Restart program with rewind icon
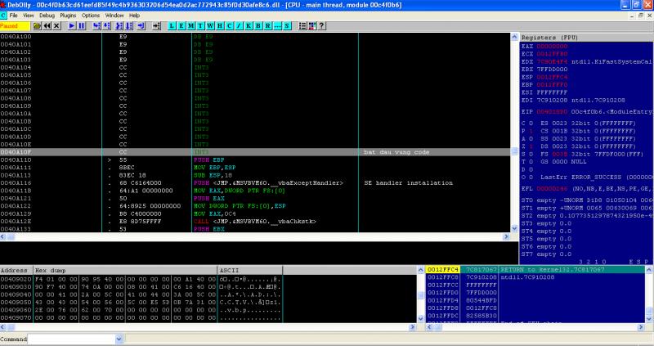 point(47,26)
